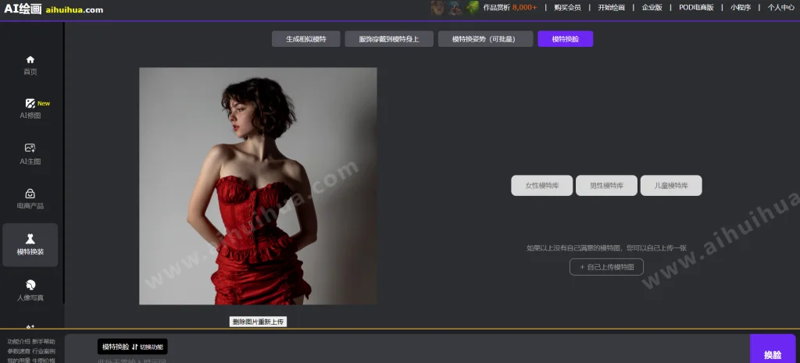
Task: Click the 模特换脸 切换功能 switcher
Action: (133, 347)
